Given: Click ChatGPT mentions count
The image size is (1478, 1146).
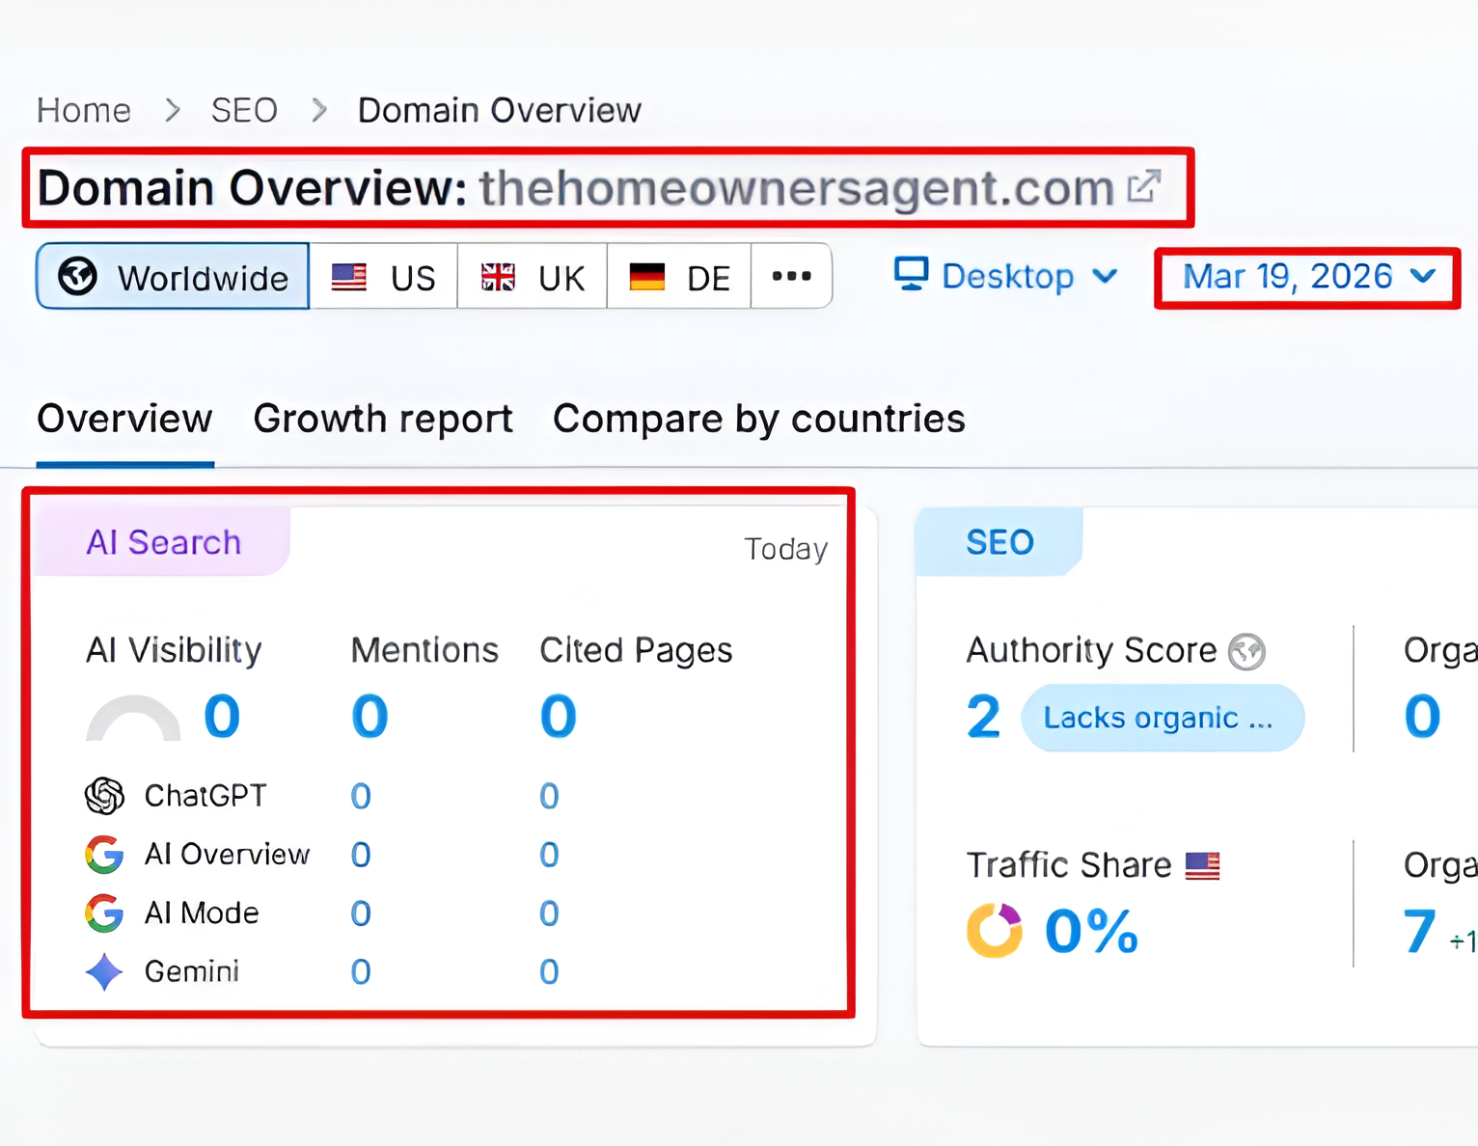Looking at the screenshot, I should pos(361,797).
